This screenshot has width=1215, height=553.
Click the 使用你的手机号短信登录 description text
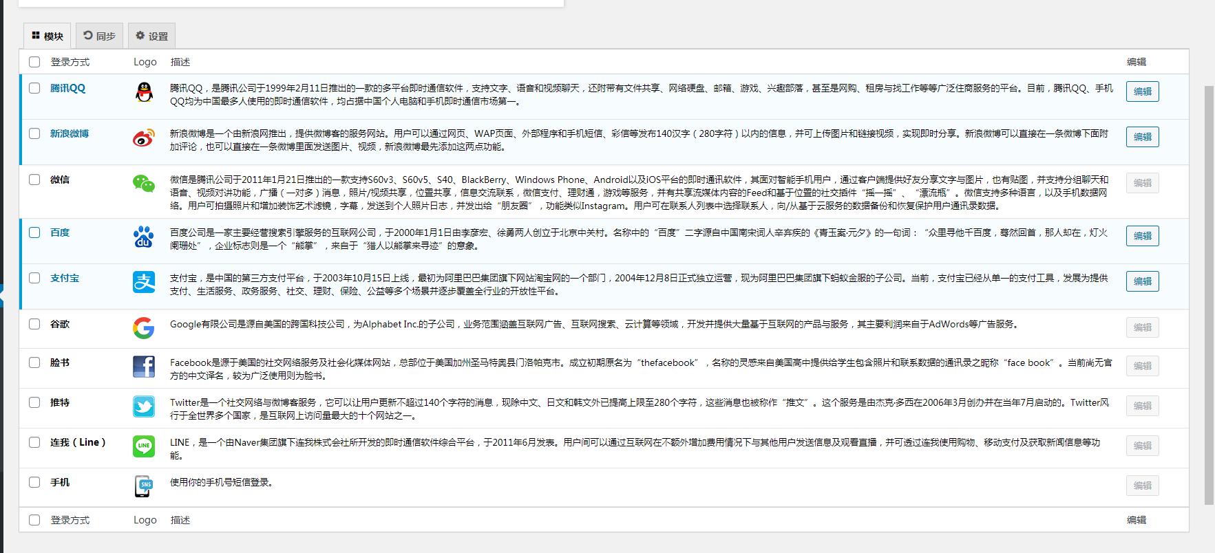[223, 482]
